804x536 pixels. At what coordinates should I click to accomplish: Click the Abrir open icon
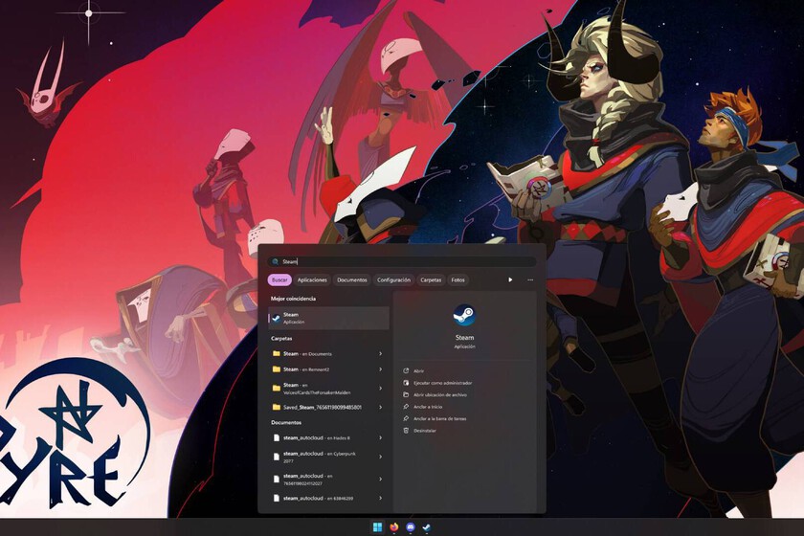point(406,370)
